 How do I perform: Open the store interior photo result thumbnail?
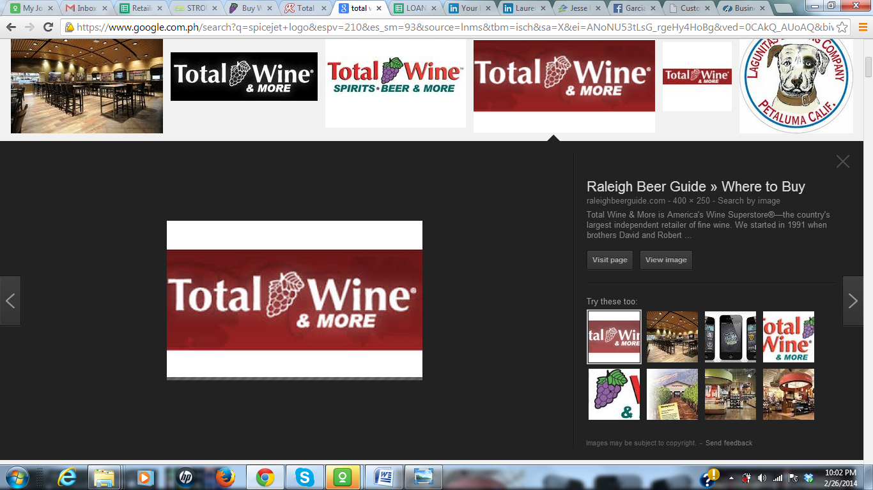[x=87, y=87]
